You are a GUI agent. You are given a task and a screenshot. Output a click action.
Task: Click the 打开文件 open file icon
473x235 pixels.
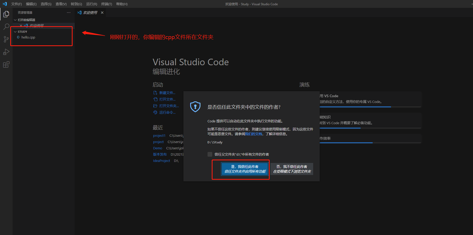click(155, 99)
